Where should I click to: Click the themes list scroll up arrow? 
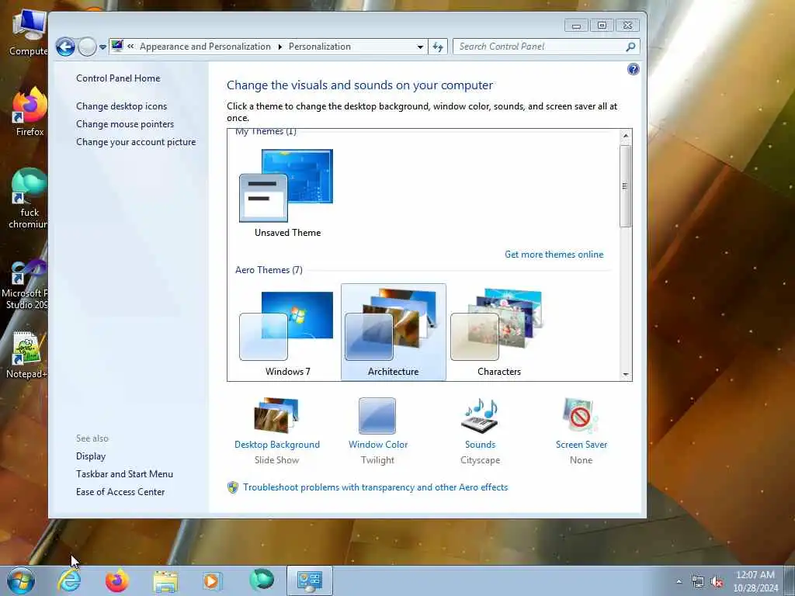[626, 136]
